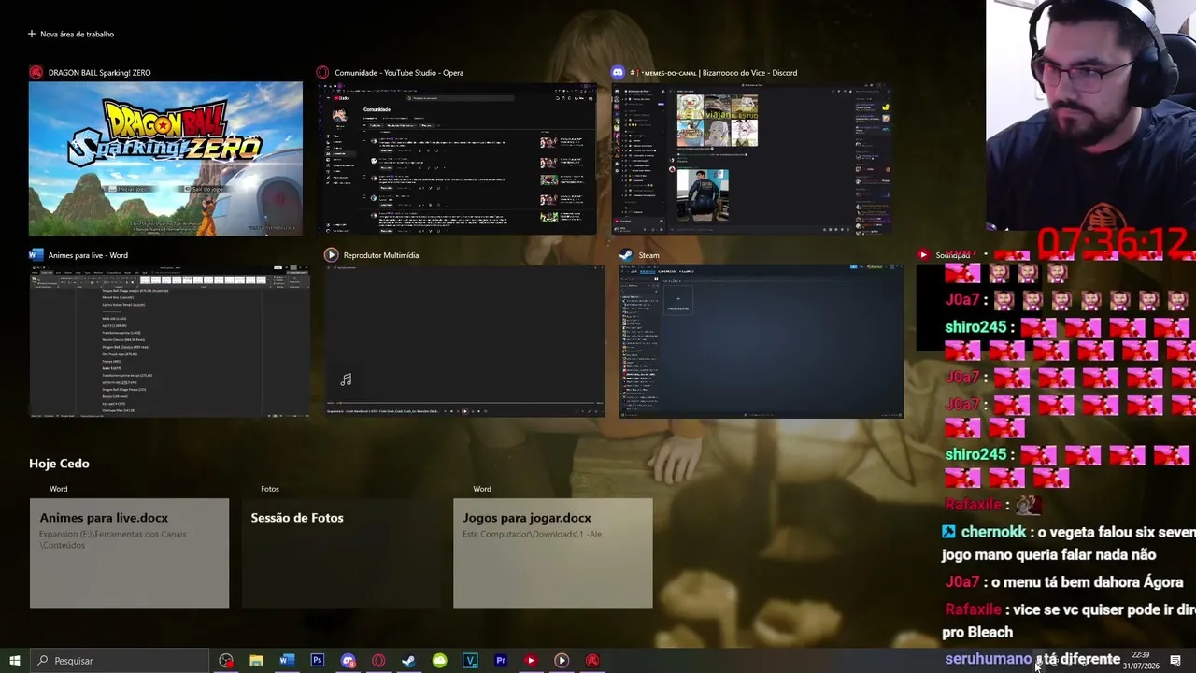Image resolution: width=1196 pixels, height=673 pixels.
Task: Select the YouTube Studio Opera window thumbnail
Action: click(456, 158)
